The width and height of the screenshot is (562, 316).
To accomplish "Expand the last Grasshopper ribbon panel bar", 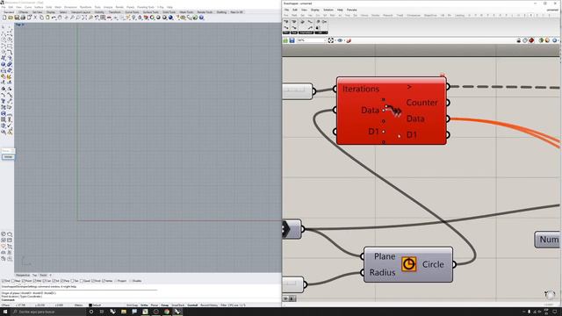I will 321,32.
